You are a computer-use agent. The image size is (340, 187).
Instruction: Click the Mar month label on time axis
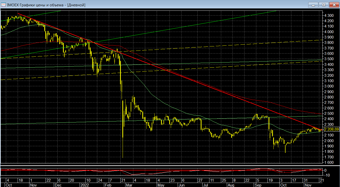[x=130, y=185]
